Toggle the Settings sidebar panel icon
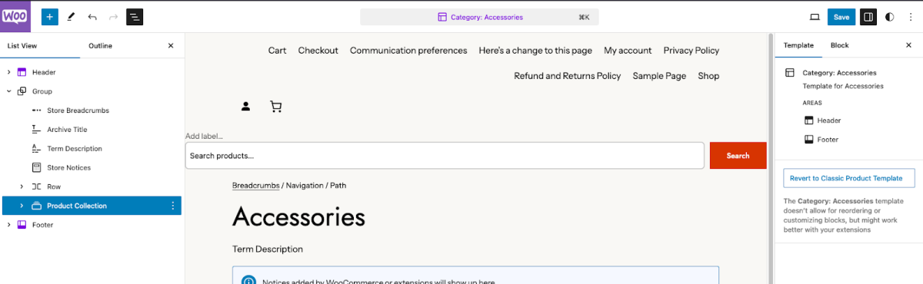923x284 pixels. pyautogui.click(x=868, y=17)
